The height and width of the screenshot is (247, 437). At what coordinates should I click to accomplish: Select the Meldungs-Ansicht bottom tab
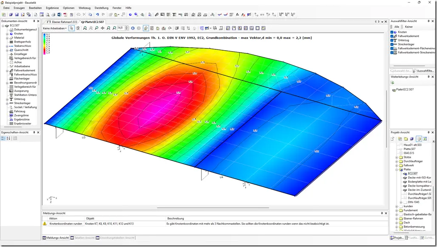(56, 238)
